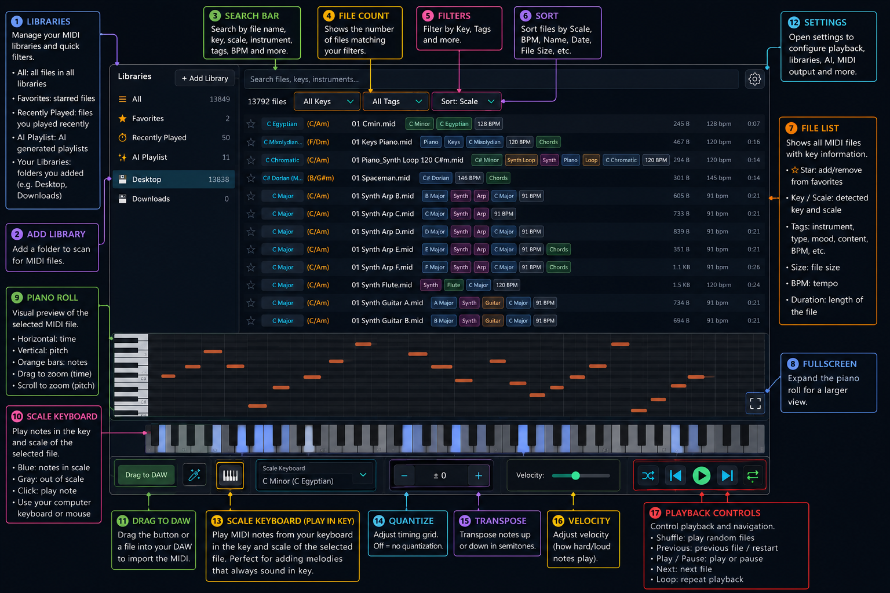Open settings with the gear icon
The width and height of the screenshot is (890, 593).
[x=754, y=79]
